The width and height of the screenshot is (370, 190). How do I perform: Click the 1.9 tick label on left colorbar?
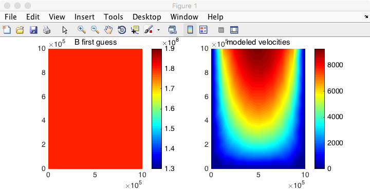click(x=170, y=48)
